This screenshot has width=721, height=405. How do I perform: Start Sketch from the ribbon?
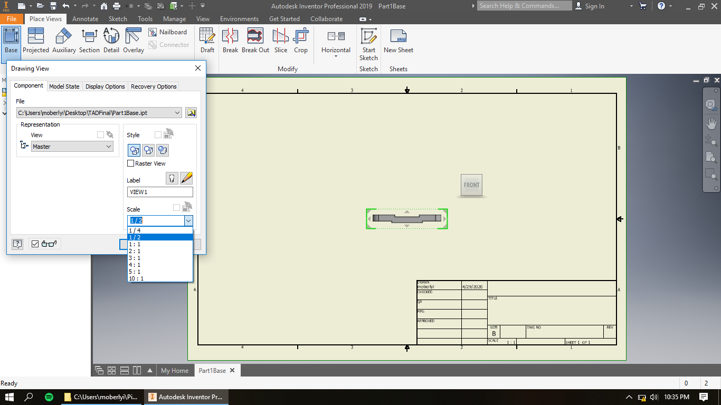coord(368,44)
